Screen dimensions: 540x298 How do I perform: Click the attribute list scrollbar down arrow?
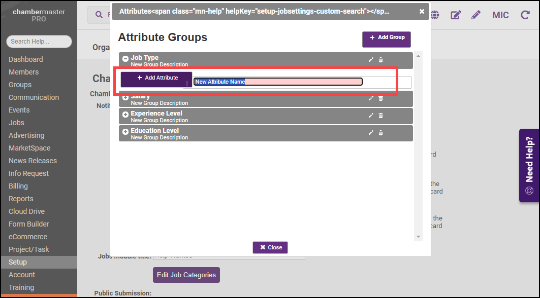(419, 237)
